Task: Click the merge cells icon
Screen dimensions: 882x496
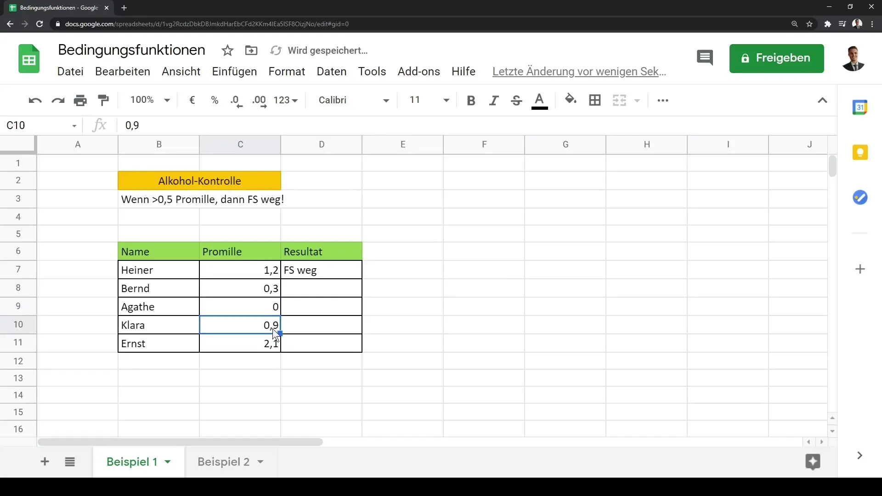Action: pyautogui.click(x=620, y=100)
